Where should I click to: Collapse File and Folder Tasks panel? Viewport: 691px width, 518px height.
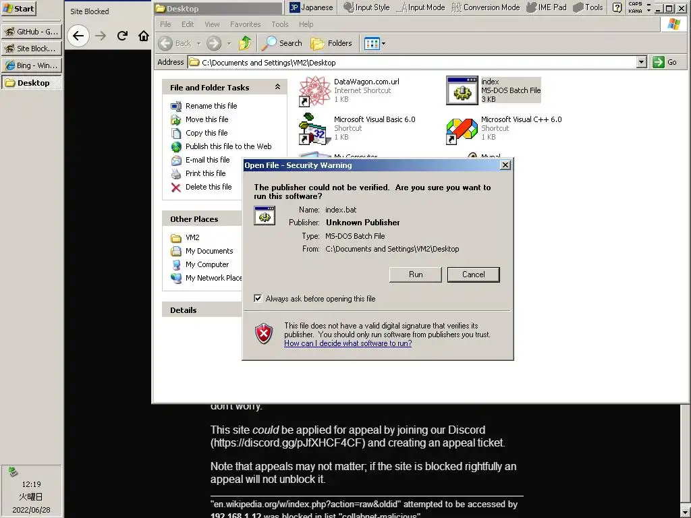tap(277, 87)
